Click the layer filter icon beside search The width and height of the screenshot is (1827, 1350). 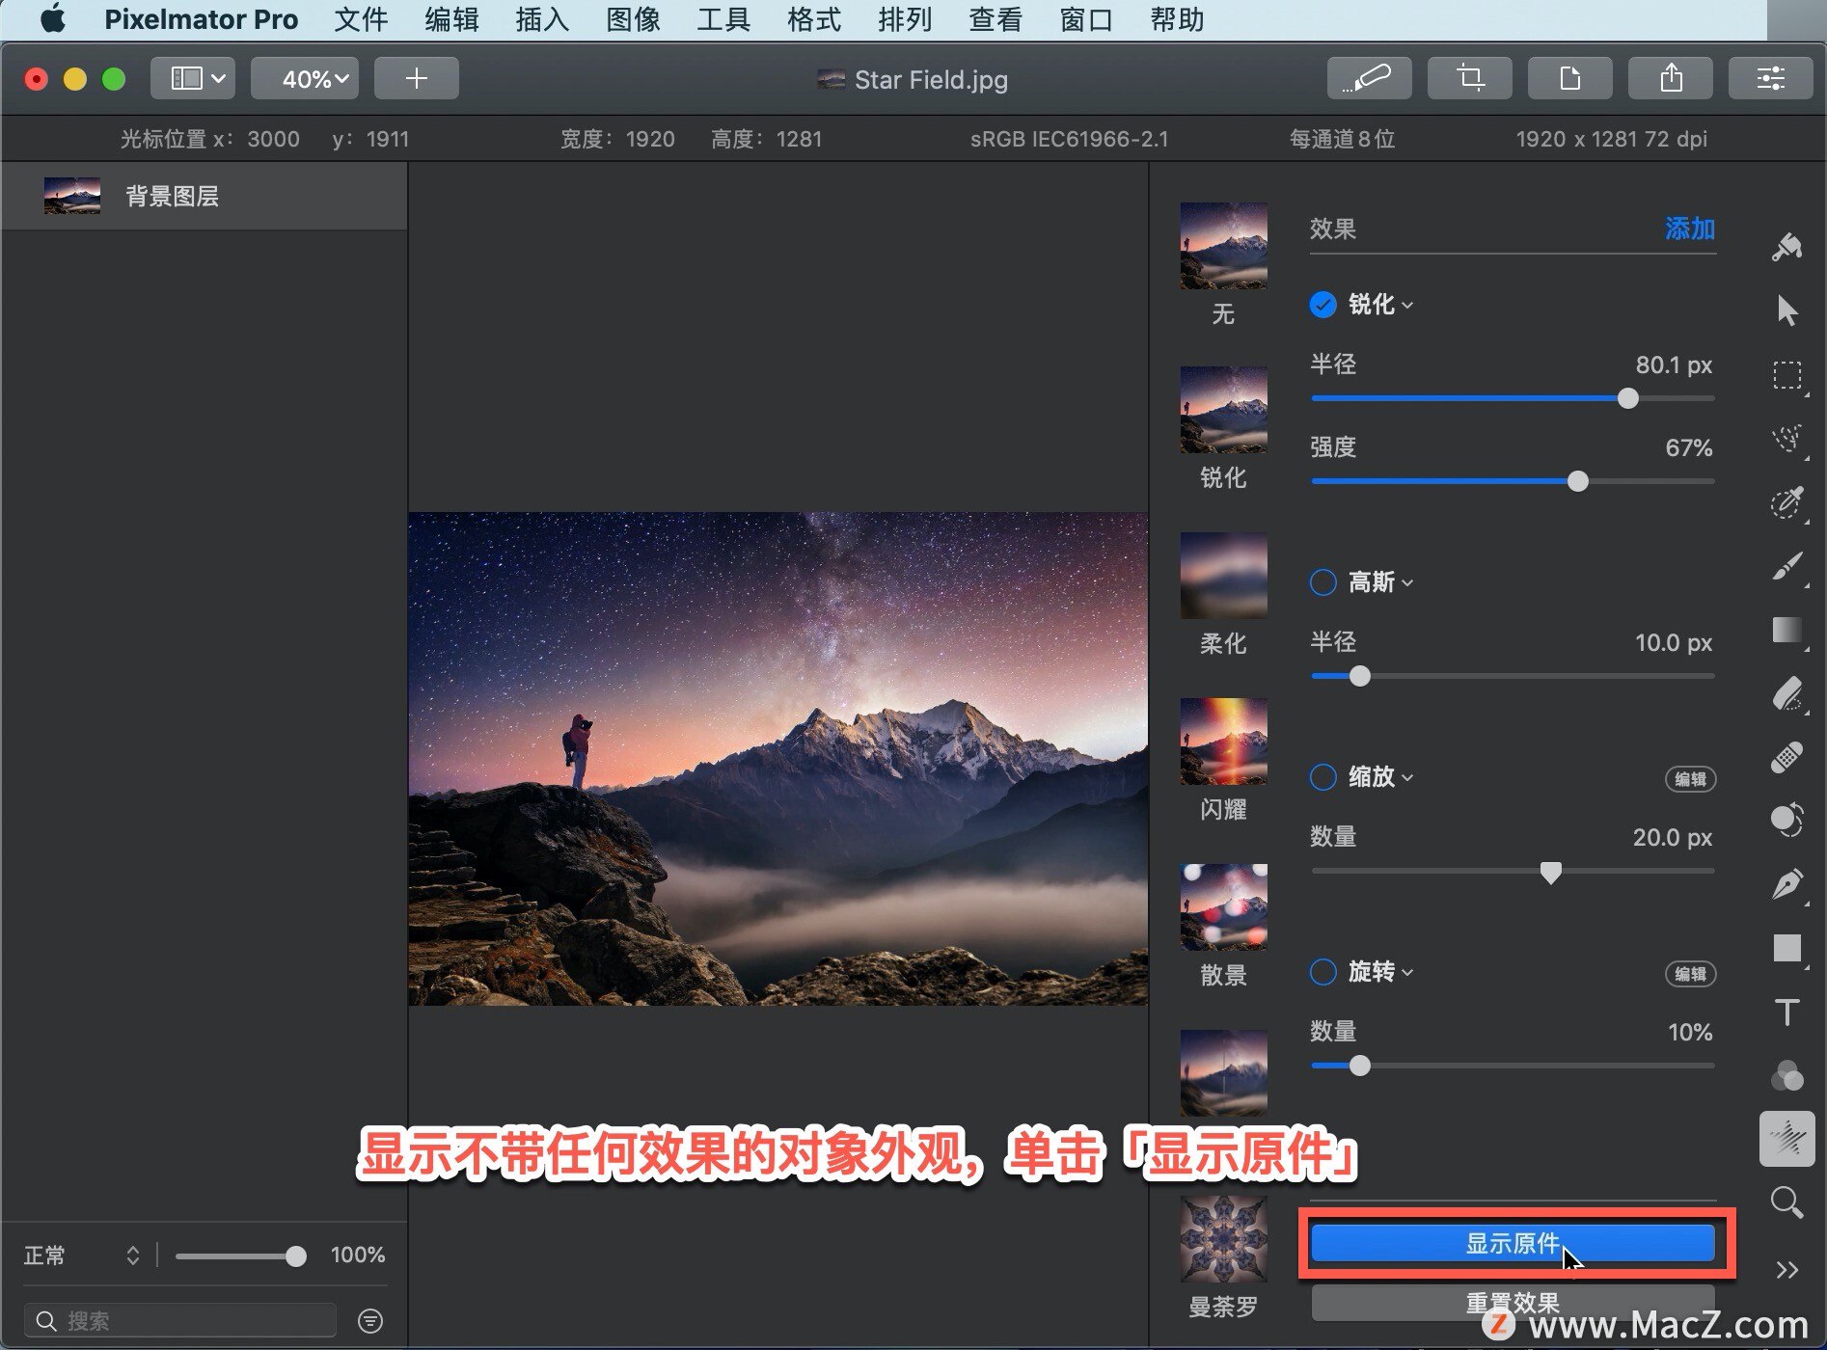370,1320
